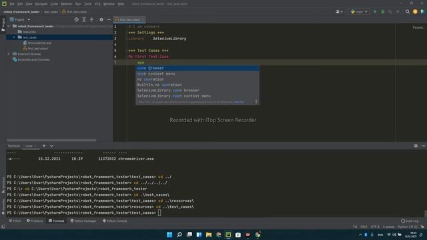Start debugging with the green bug icon
427x240 pixels.
(x=382, y=12)
